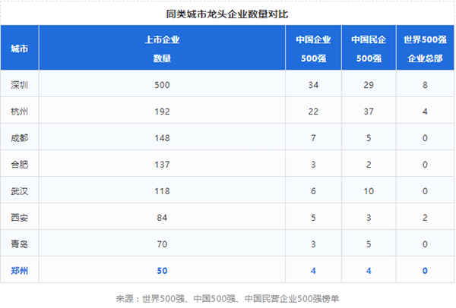
Task: Click the table title 同类城市龙头企业数量对比
Action: (x=228, y=14)
